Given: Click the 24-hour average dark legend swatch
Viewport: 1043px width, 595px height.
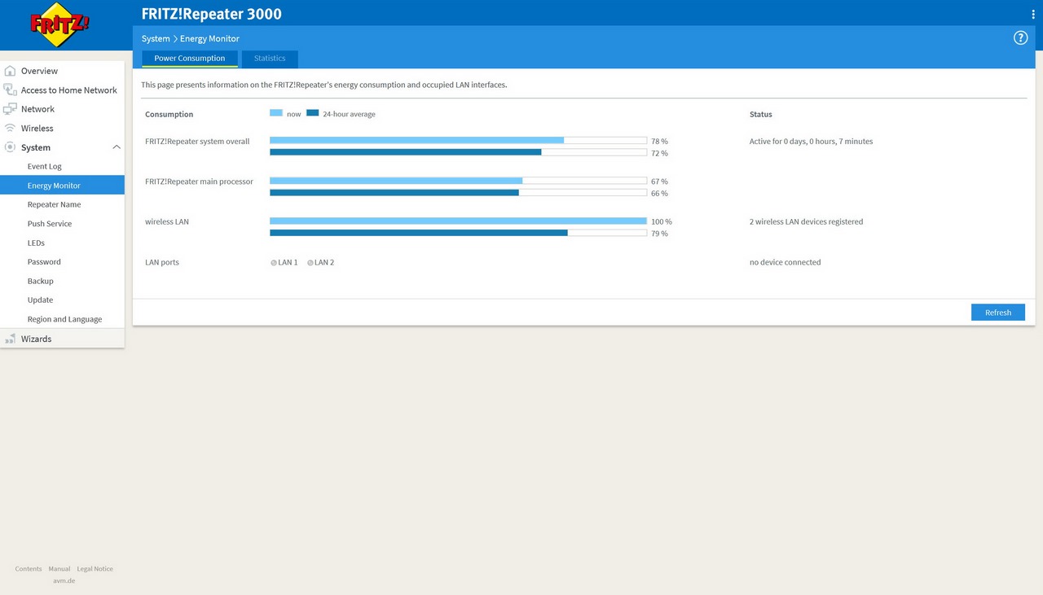Looking at the screenshot, I should (x=313, y=114).
